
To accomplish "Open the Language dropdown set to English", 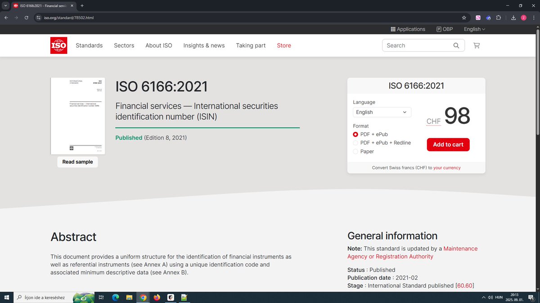I will pyautogui.click(x=382, y=112).
